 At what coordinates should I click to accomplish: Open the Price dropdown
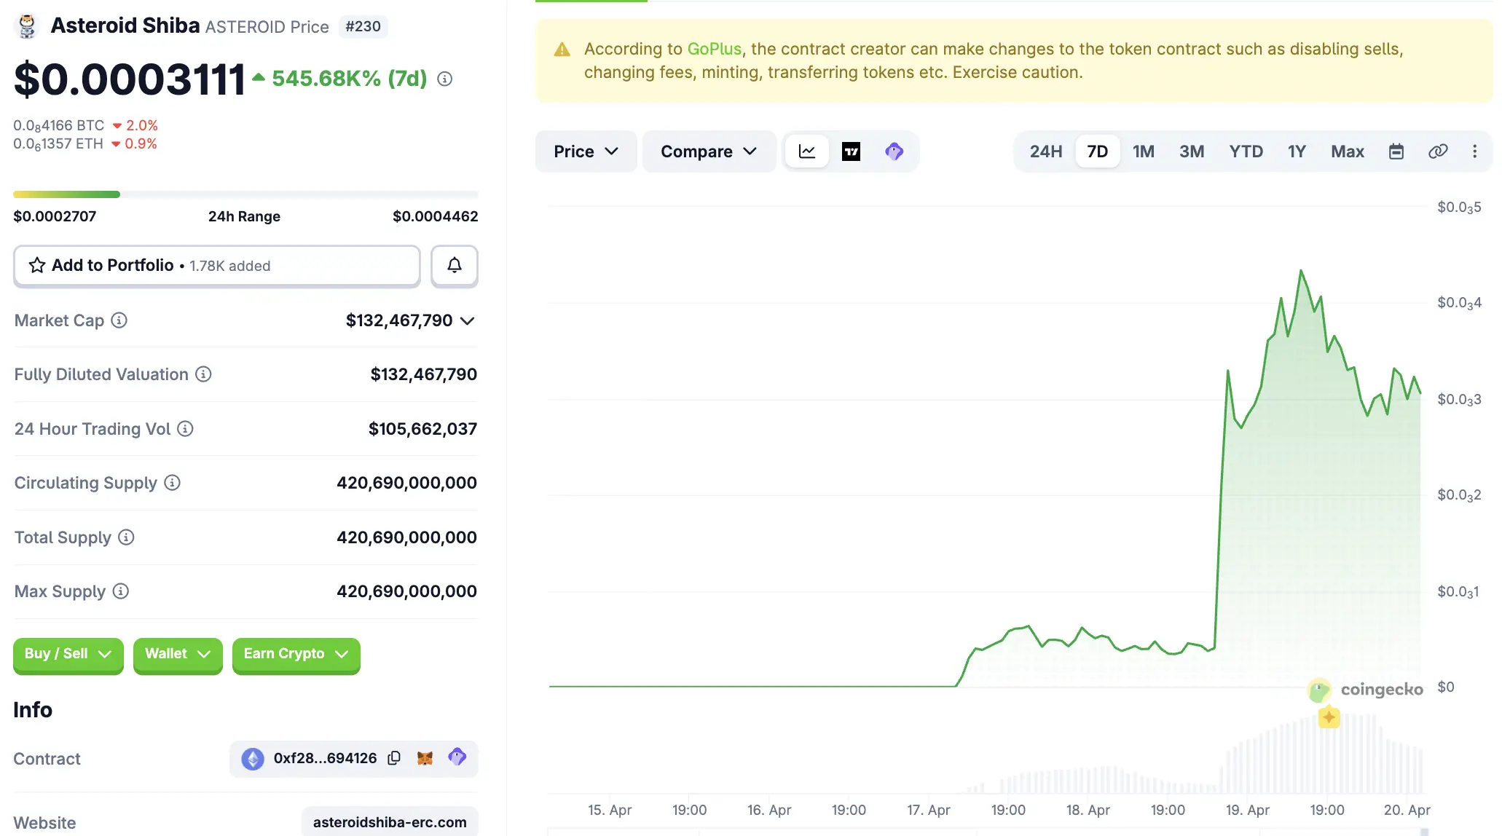586,151
